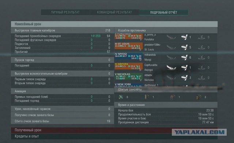Select player name predator138kv

point(152,45)
